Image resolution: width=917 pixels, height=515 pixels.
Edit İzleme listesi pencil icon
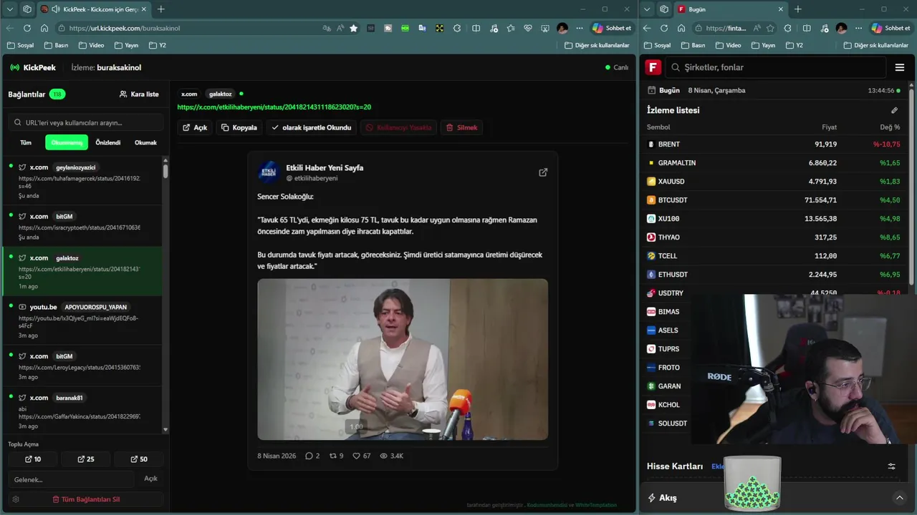894,110
